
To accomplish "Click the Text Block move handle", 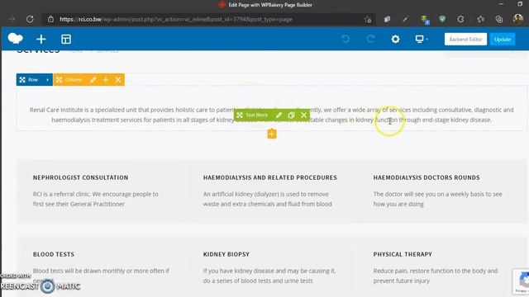I will coord(240,115).
